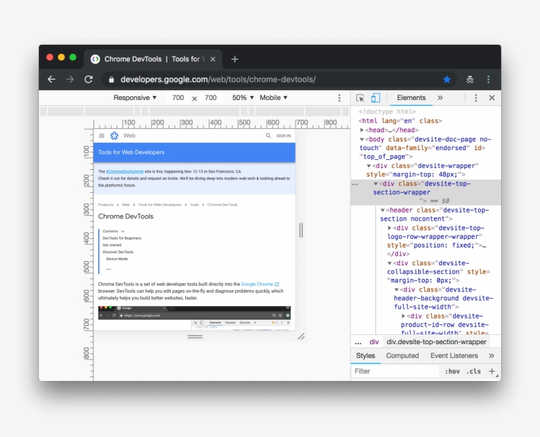Click the browser forward arrow
Image resolution: width=540 pixels, height=437 pixels.
pyautogui.click(x=70, y=80)
